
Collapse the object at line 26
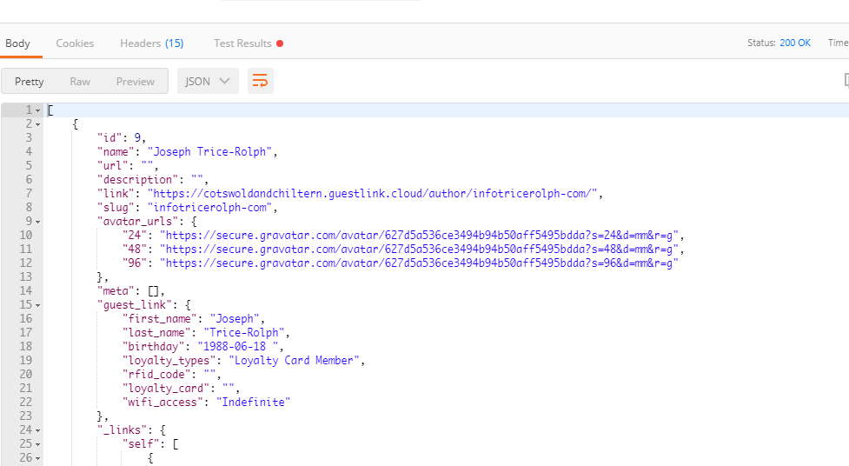[38, 458]
